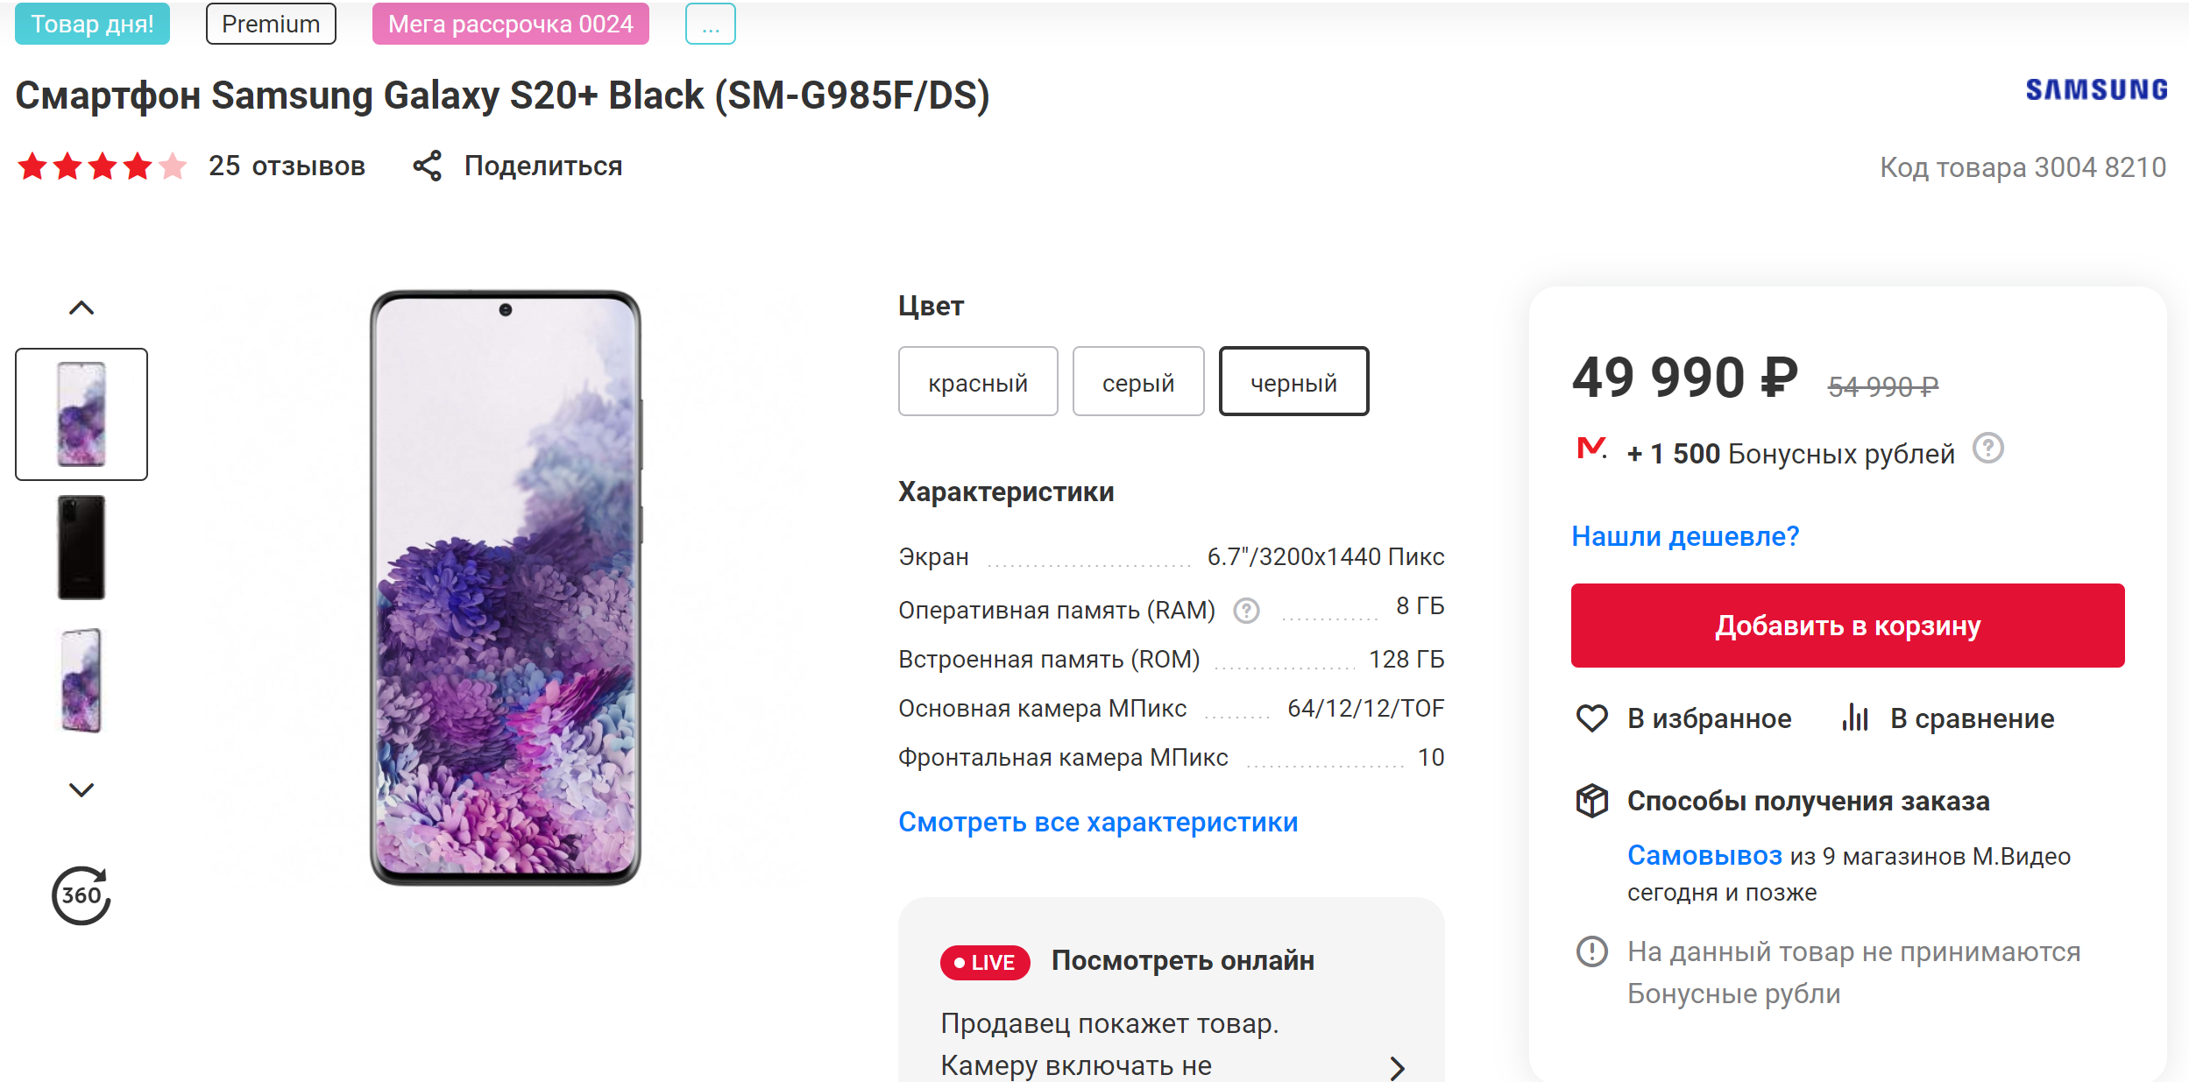This screenshot has width=2189, height=1082.
Task: Click the delivery box icon
Action: tap(1591, 801)
